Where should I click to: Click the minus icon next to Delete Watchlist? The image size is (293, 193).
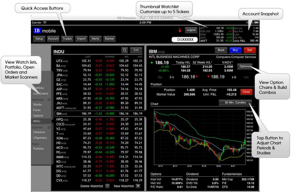click(108, 186)
